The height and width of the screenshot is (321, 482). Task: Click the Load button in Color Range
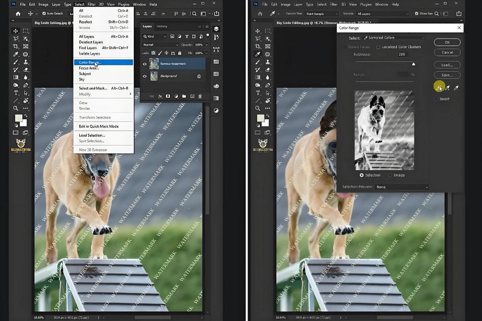(447, 65)
